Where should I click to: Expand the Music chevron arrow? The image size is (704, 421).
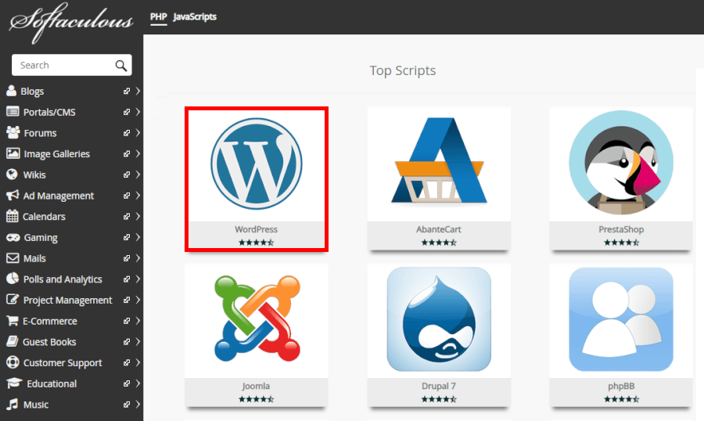click(x=138, y=405)
